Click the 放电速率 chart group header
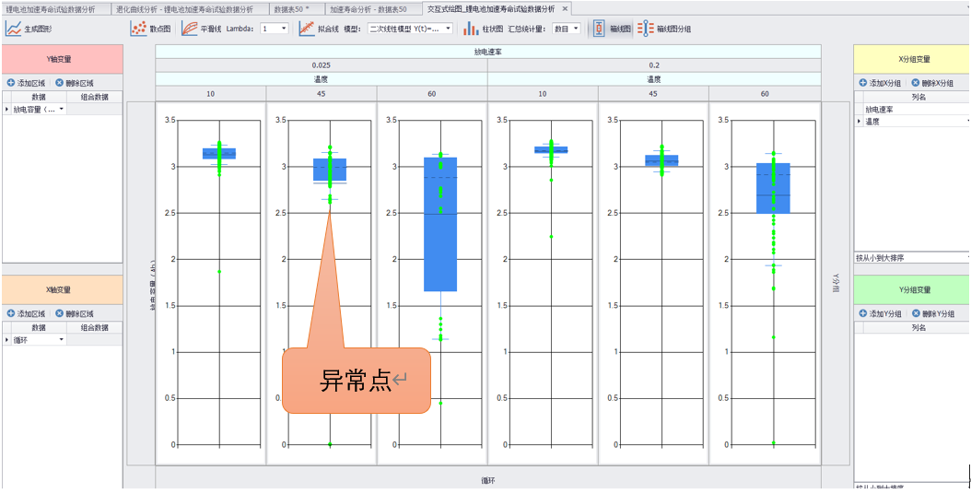Image resolution: width=971 pixels, height=494 pixels. coord(488,52)
